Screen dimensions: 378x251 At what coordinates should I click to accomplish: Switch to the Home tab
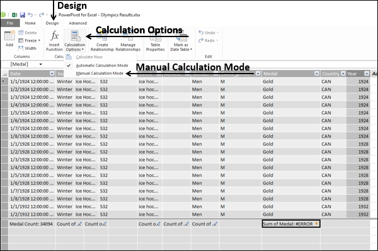coord(30,23)
